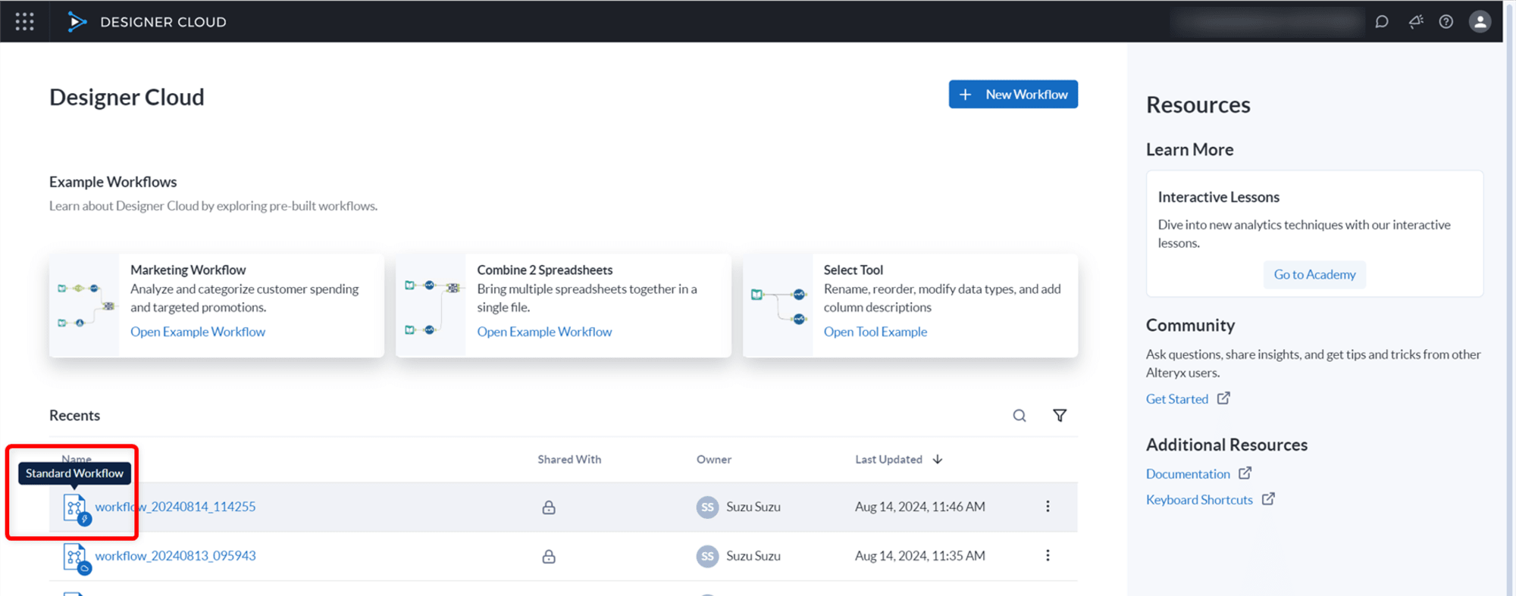Image resolution: width=1516 pixels, height=596 pixels.
Task: Click the search icon in Recents
Action: point(1020,416)
